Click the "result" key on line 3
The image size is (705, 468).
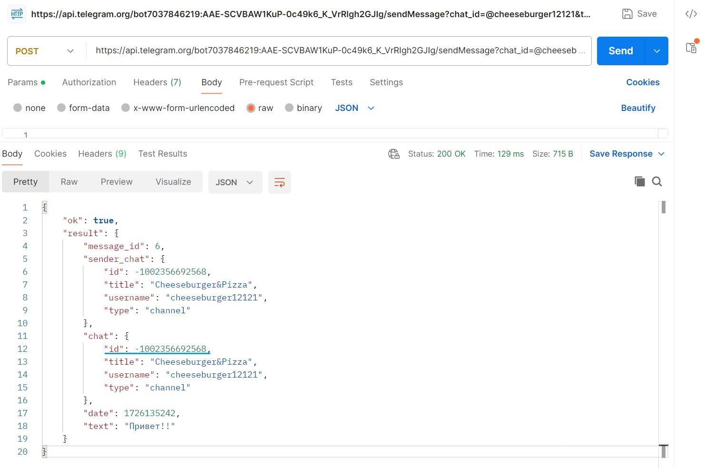pyautogui.click(x=83, y=233)
